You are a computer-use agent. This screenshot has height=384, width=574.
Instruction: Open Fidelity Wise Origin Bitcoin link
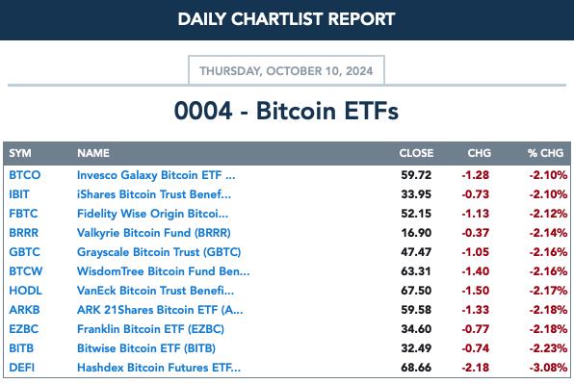152,214
